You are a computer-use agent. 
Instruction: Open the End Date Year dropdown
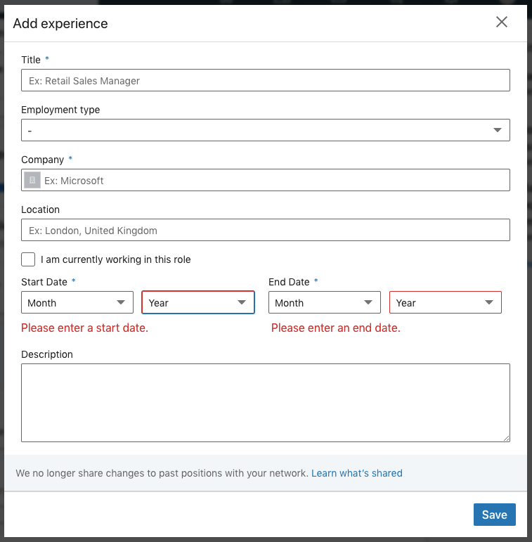446,303
